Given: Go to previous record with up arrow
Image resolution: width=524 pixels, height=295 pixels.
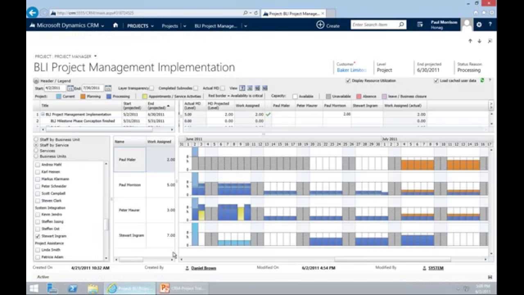Looking at the screenshot, I should pyautogui.click(x=470, y=41).
